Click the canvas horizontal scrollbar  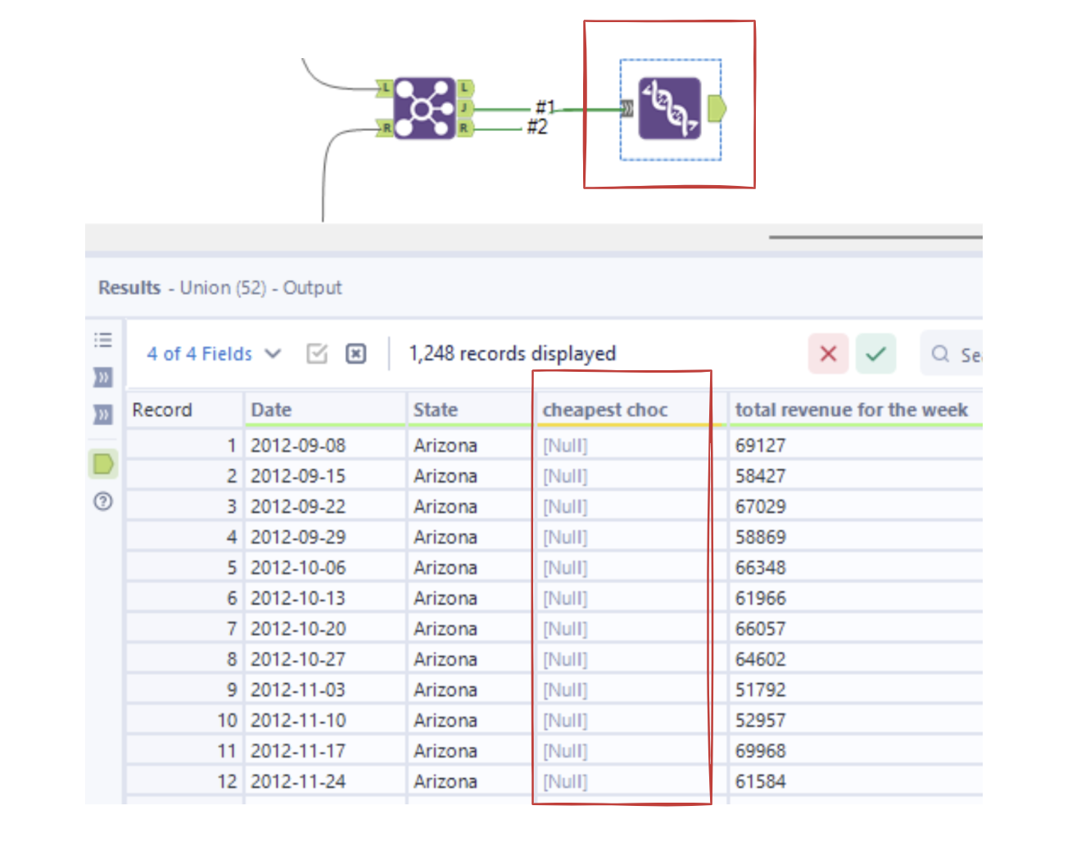tap(875, 238)
